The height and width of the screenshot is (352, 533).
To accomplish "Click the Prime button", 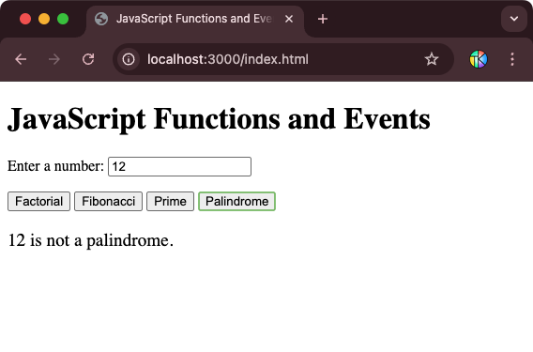I will pos(170,201).
